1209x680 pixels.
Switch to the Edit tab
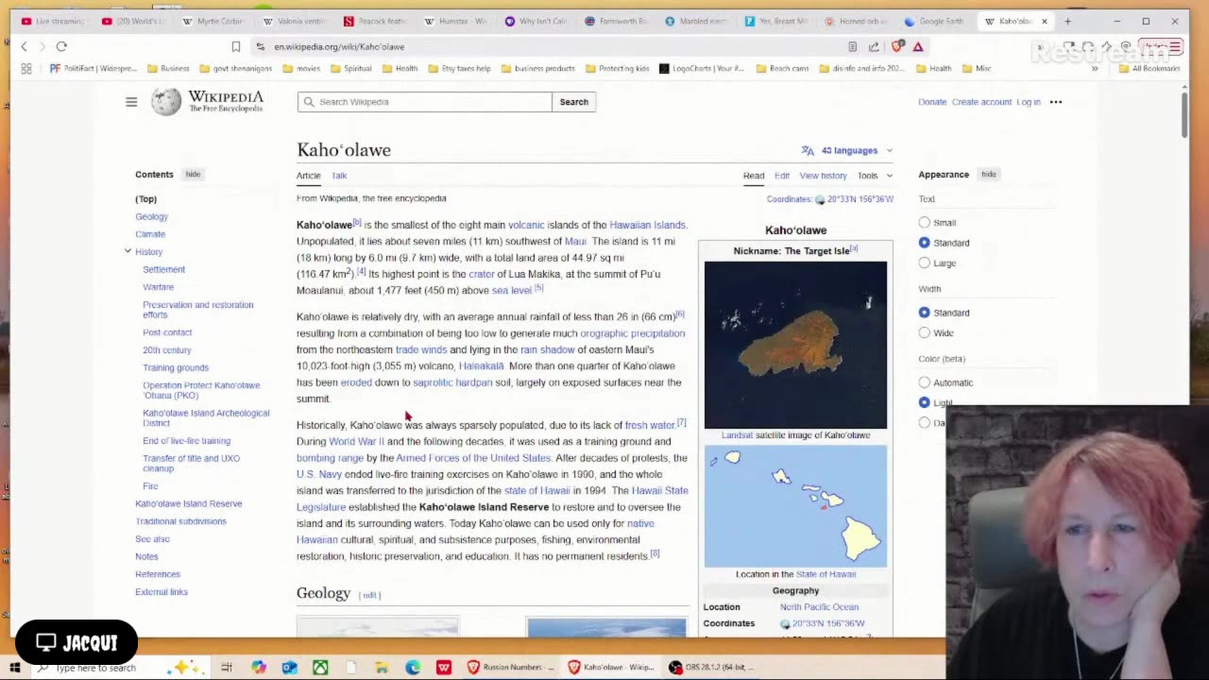point(782,176)
